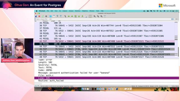Select packet 35 PGSQL row
The image size is (180, 101).
pos(104,23)
